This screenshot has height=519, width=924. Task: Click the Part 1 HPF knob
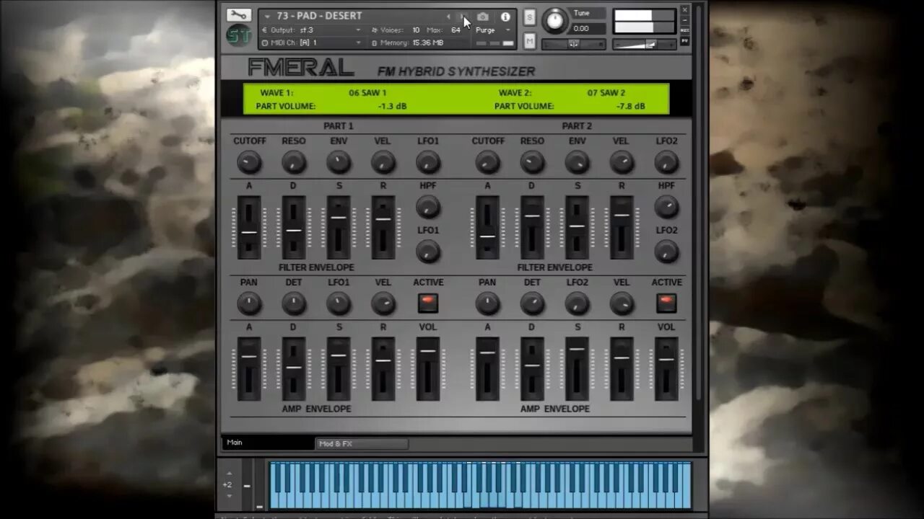tap(428, 208)
